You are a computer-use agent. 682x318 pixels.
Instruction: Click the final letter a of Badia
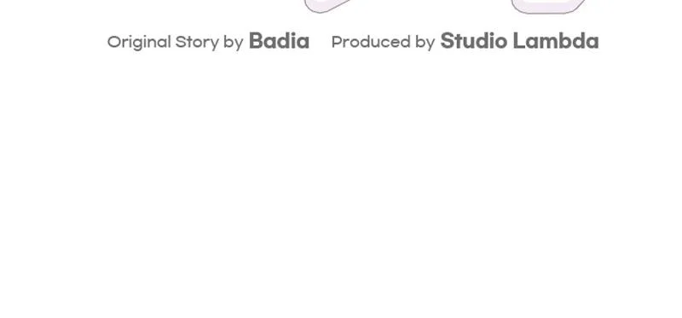pyautogui.click(x=303, y=43)
